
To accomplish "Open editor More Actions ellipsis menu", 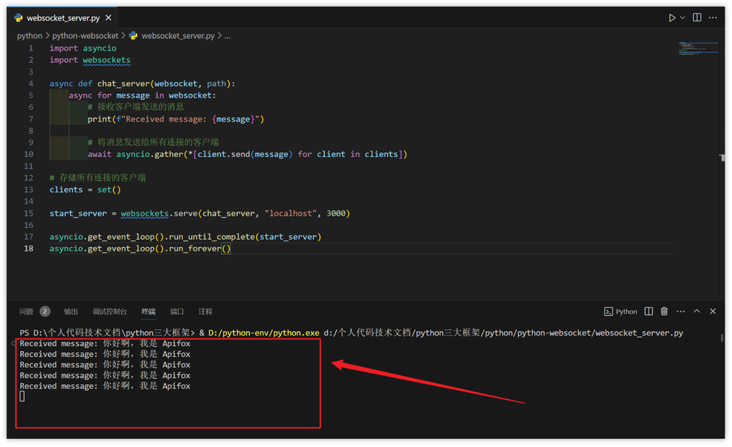I will [713, 18].
